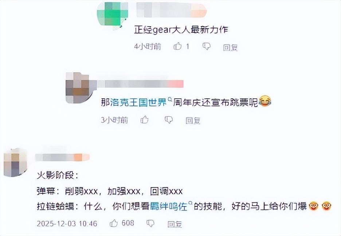The image size is (341, 236).
Task: Reply to the 火影阶段 comment
Action: point(175,224)
